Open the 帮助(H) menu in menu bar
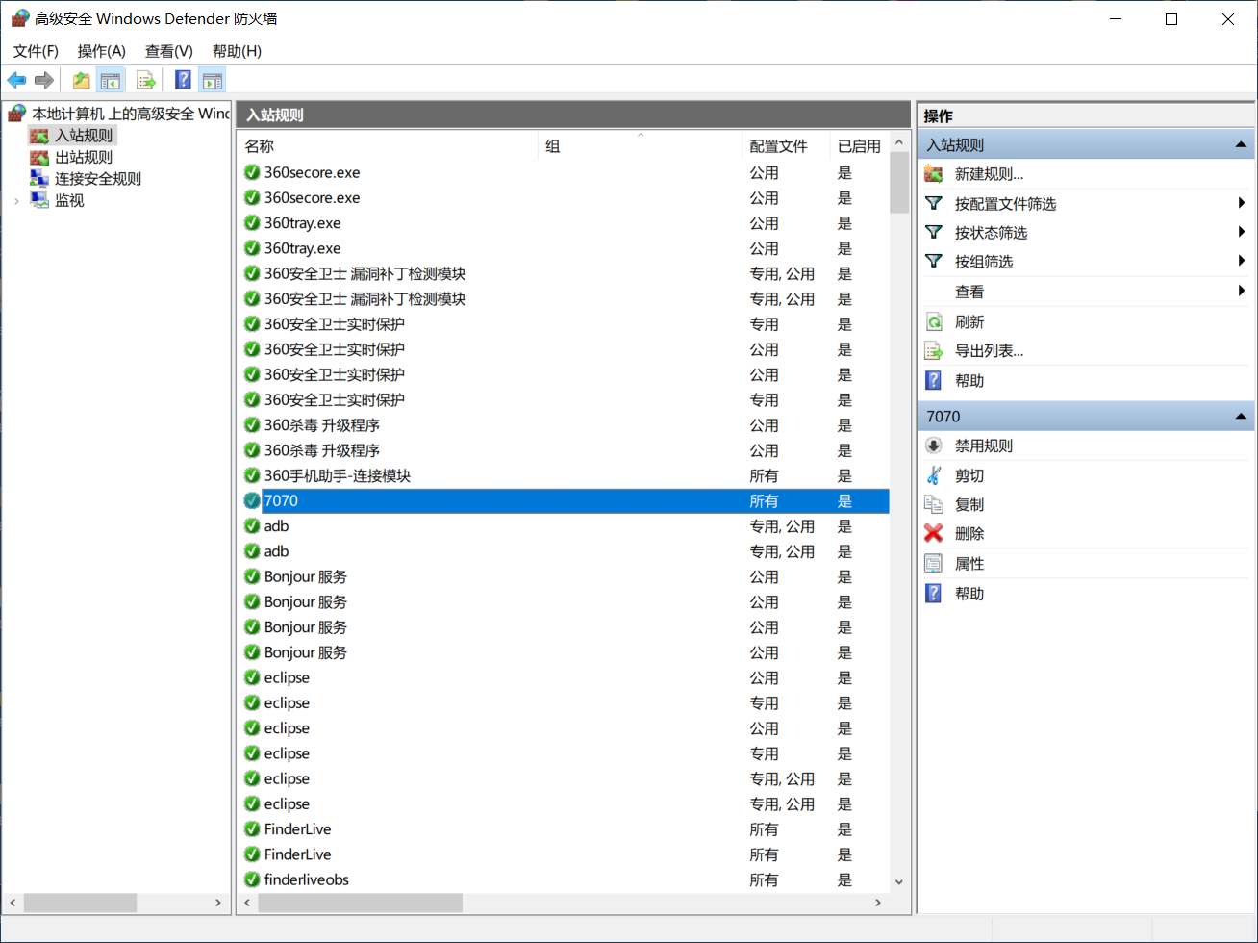The image size is (1258, 943). click(x=237, y=51)
